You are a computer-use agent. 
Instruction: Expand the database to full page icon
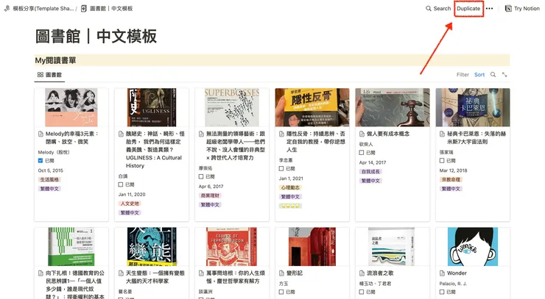pos(504,75)
